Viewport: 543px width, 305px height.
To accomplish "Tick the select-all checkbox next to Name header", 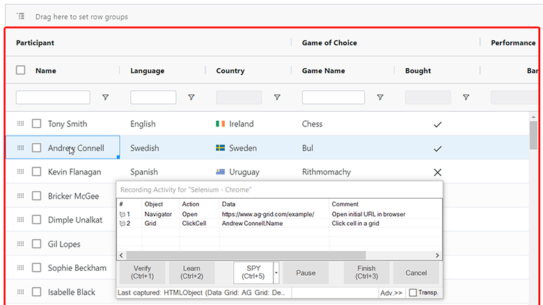I will tap(20, 70).
